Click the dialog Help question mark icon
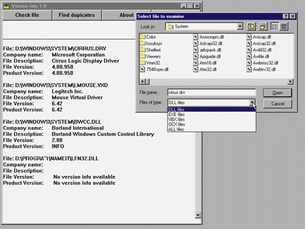Viewport: 305px width, 229px height. (x=285, y=16)
